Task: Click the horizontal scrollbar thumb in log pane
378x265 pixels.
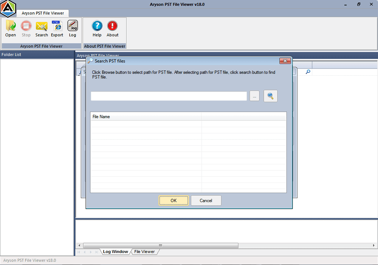Action: tap(161, 245)
